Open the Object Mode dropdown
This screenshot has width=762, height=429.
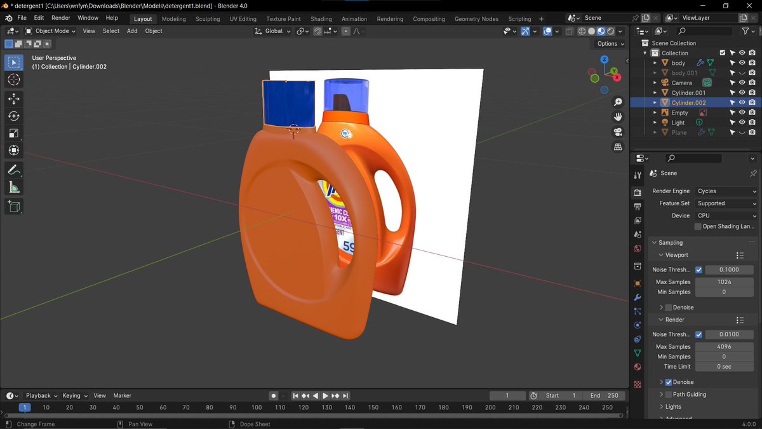click(x=50, y=31)
